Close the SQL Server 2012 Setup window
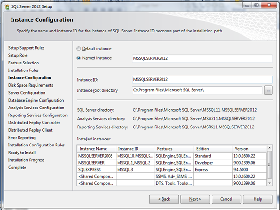Viewport: 280px width, 210px height. click(269, 6)
